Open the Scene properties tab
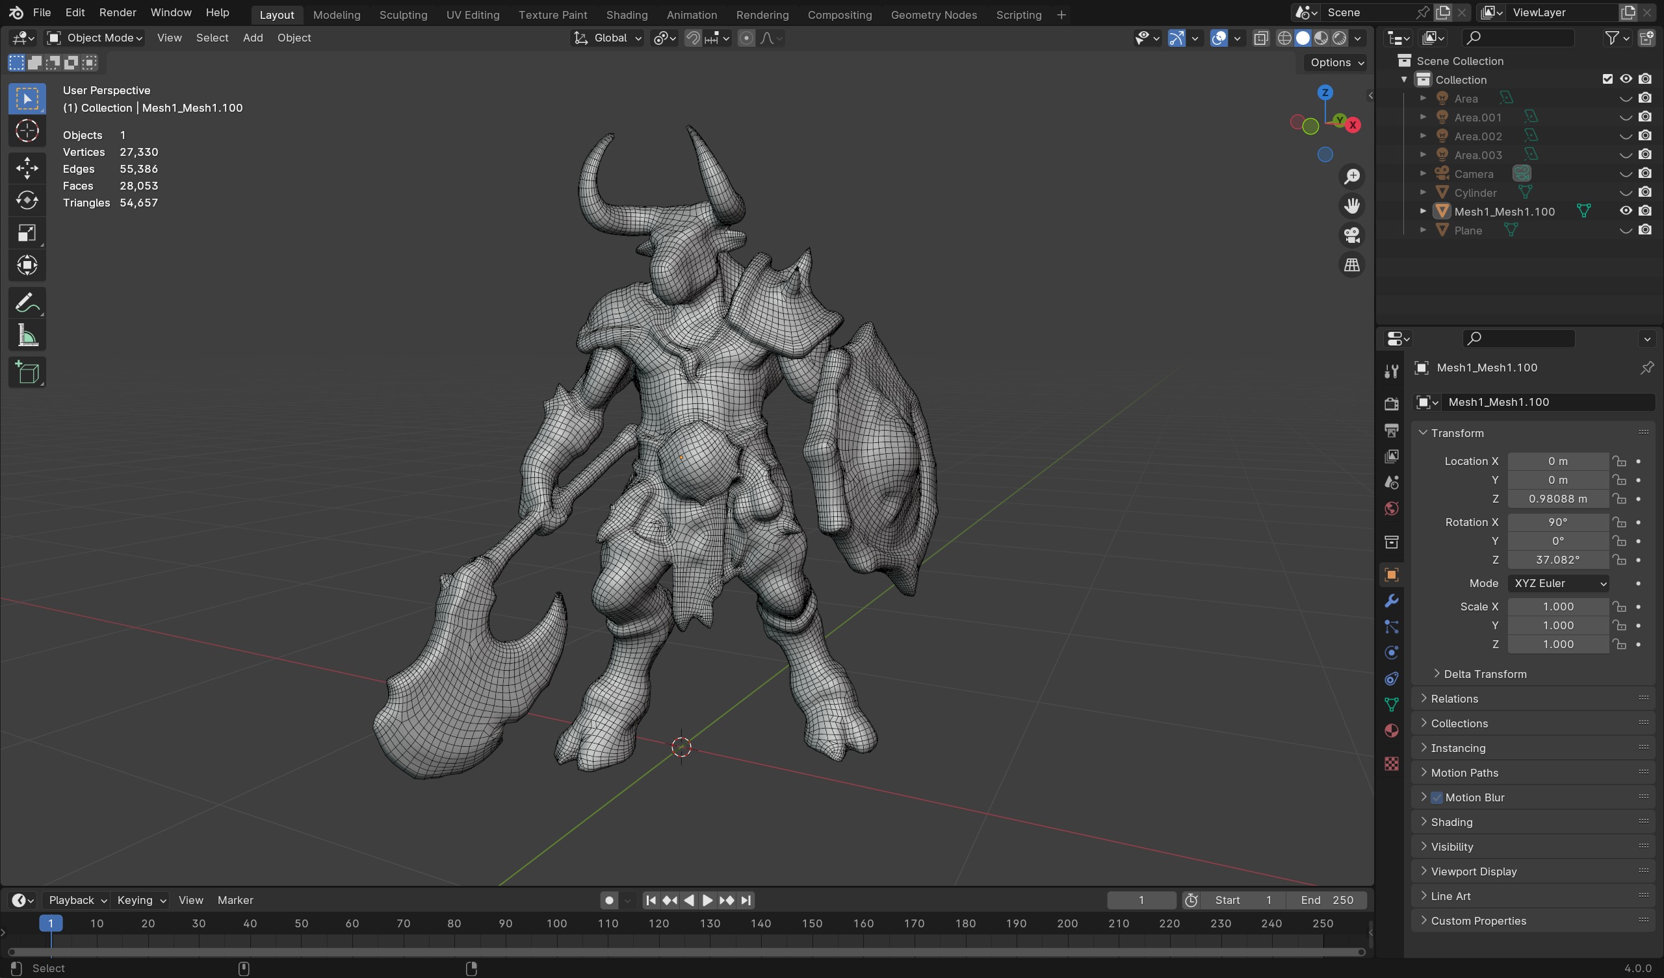This screenshot has width=1664, height=978. pyautogui.click(x=1391, y=483)
